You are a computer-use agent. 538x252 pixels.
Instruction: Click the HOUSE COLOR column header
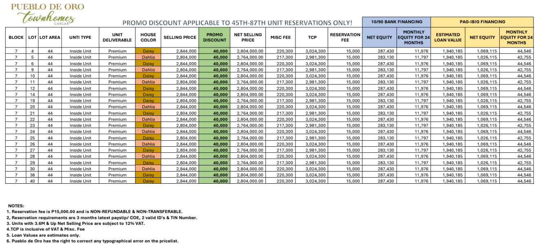(148, 37)
